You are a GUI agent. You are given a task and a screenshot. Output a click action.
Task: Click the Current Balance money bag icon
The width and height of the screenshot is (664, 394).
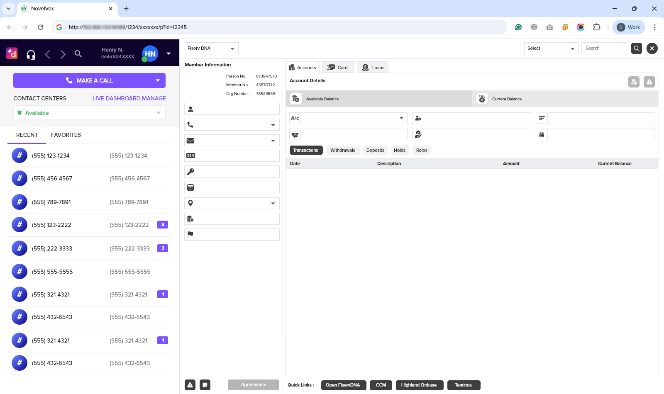[x=482, y=99]
